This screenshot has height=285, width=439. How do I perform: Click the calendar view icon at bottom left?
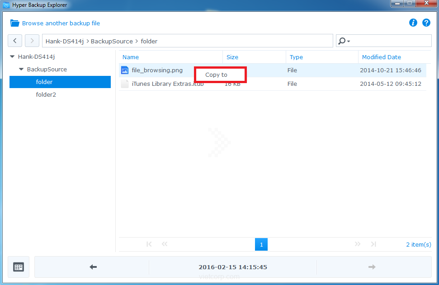coord(19,267)
